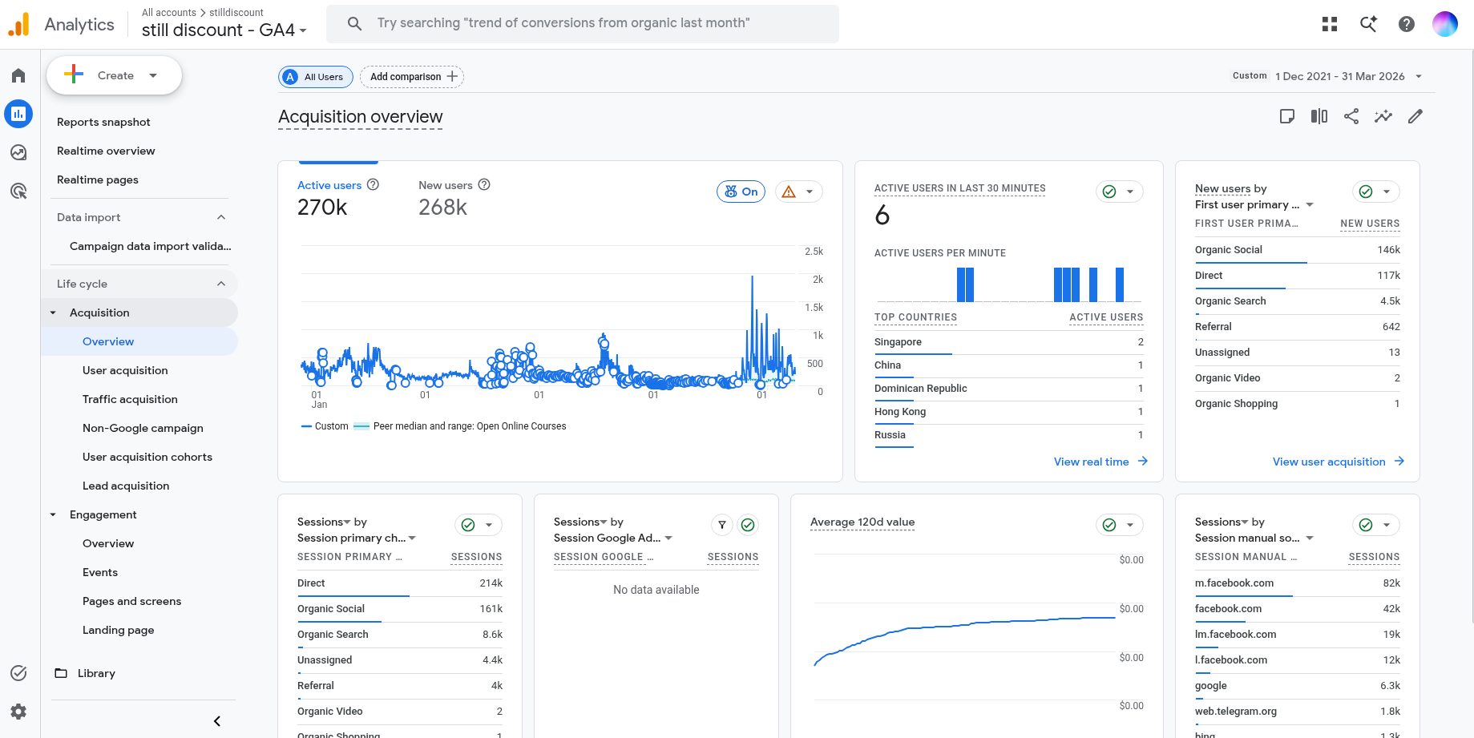The width and height of the screenshot is (1474, 738).
Task: Click View real time link
Action: [x=1100, y=462]
